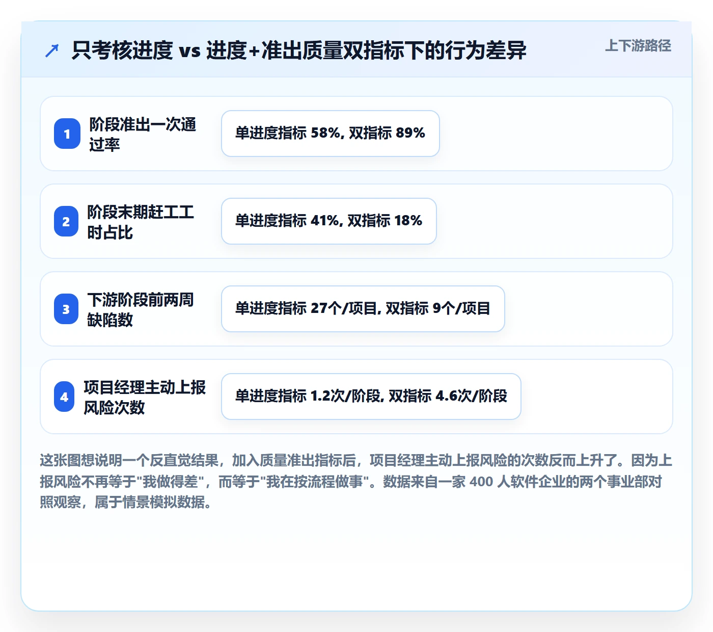Click number badge 4

64,397
